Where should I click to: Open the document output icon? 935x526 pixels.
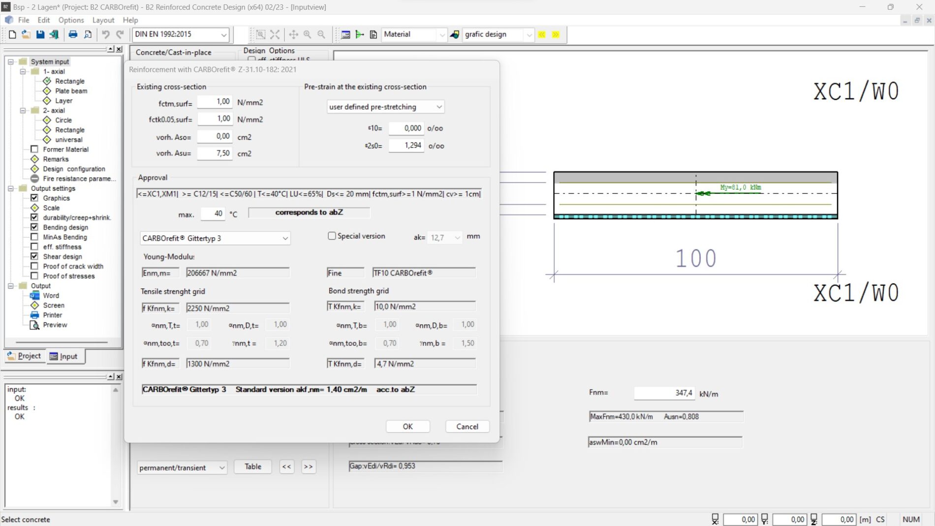[x=374, y=34]
